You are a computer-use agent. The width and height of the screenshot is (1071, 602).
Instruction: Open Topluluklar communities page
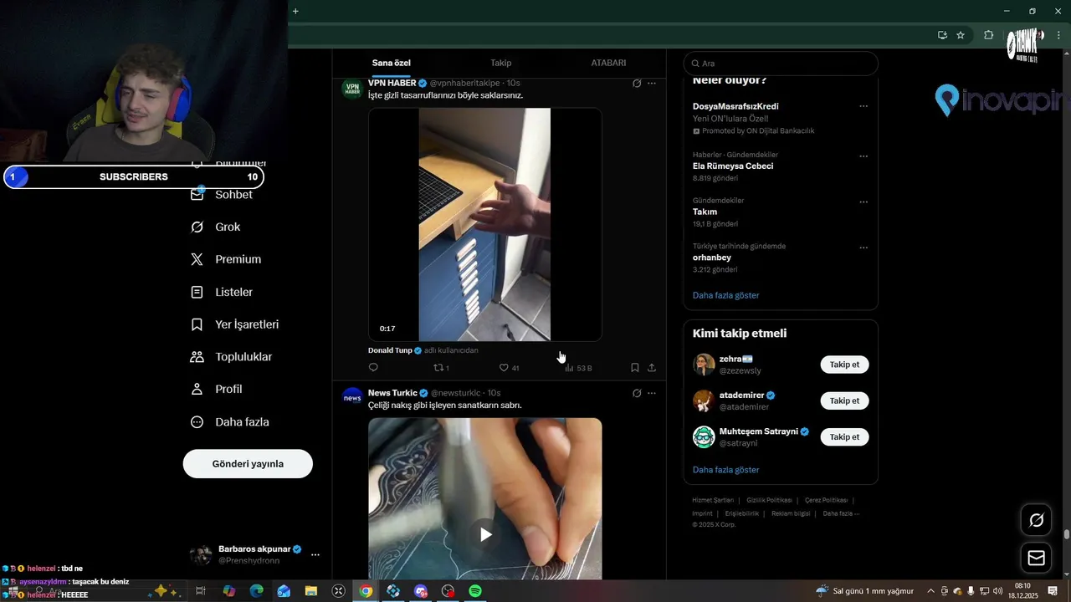pyautogui.click(x=232, y=357)
